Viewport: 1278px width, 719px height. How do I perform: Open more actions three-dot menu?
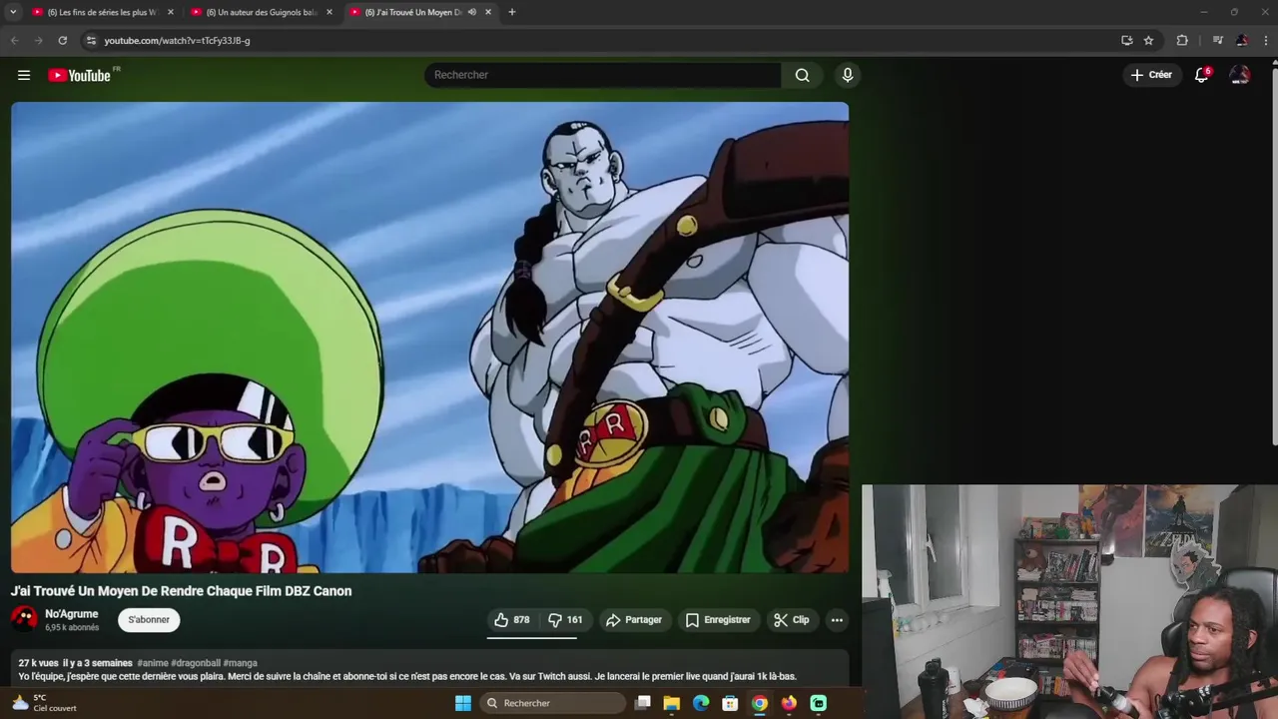coord(837,620)
